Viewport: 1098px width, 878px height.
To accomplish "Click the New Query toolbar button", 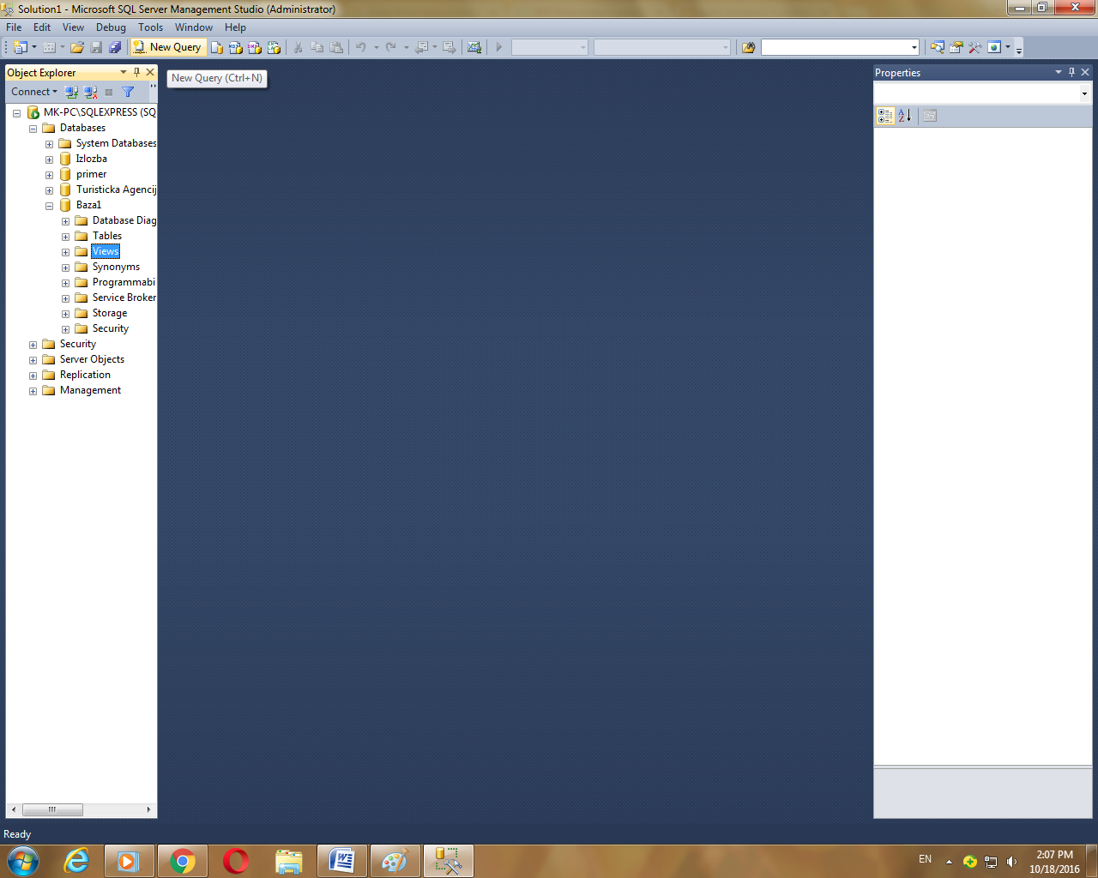I will coord(167,47).
